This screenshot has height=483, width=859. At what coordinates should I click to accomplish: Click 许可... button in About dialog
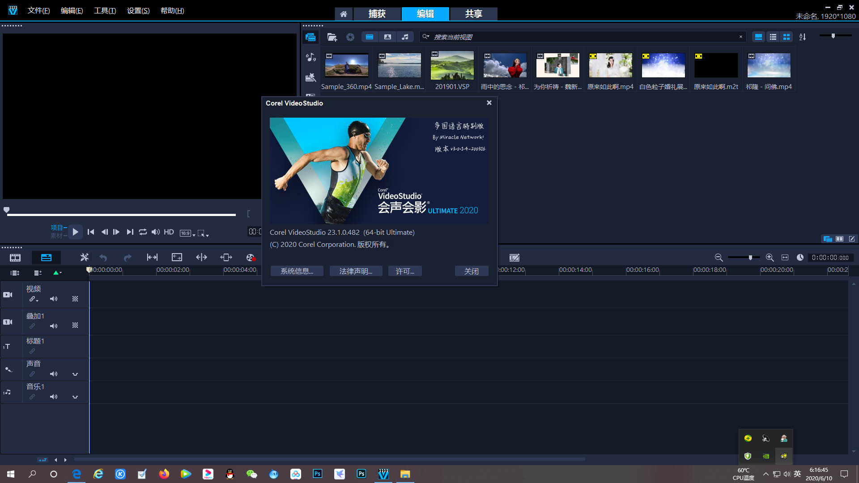(405, 271)
